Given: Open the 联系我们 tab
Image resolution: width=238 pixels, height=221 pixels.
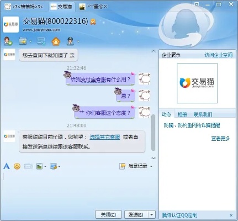Looking at the screenshot, I should (x=203, y=114).
